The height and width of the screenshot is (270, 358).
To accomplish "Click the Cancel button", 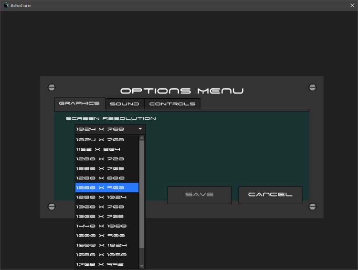I will pyautogui.click(x=270, y=195).
